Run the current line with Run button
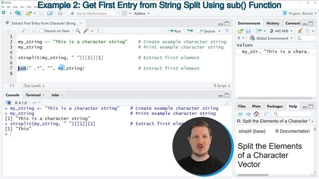 [x=174, y=31]
